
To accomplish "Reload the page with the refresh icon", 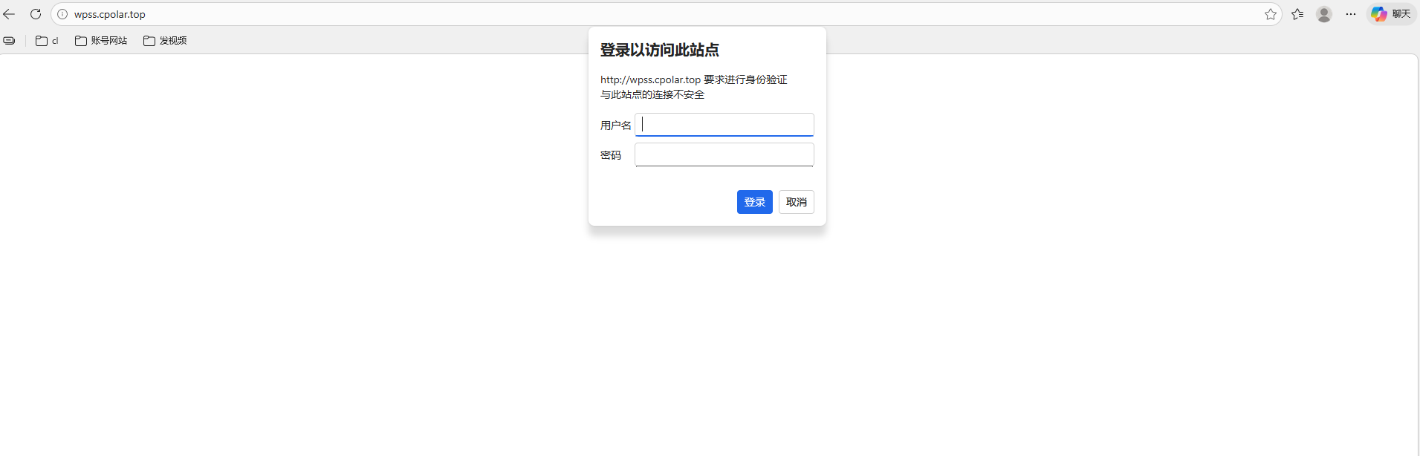I will click(36, 14).
